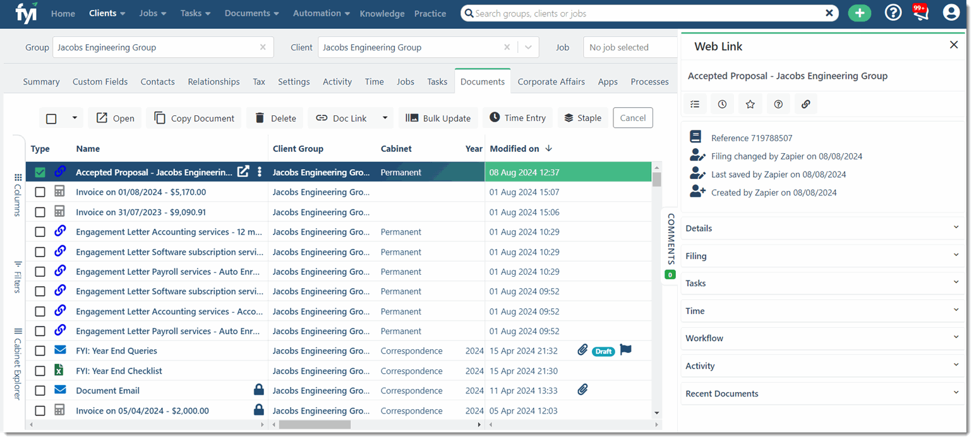Star the Accepted Proposal document
974x440 pixels.
[x=750, y=104]
